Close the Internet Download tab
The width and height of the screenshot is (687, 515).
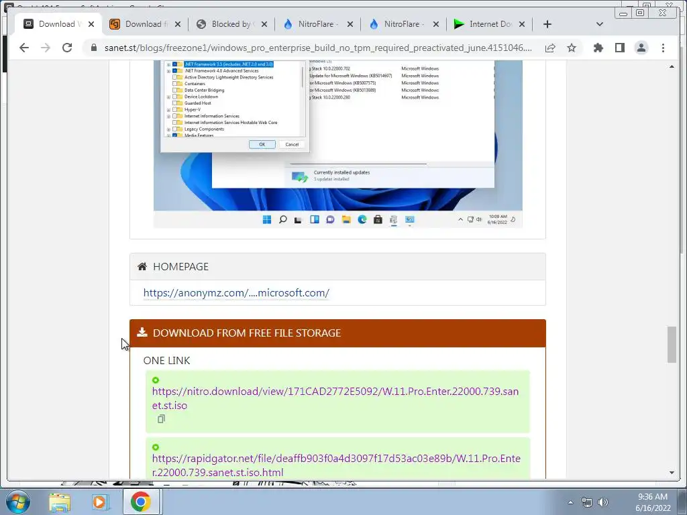pos(522,25)
